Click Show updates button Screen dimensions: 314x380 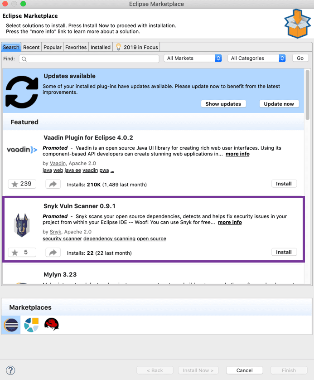point(223,104)
